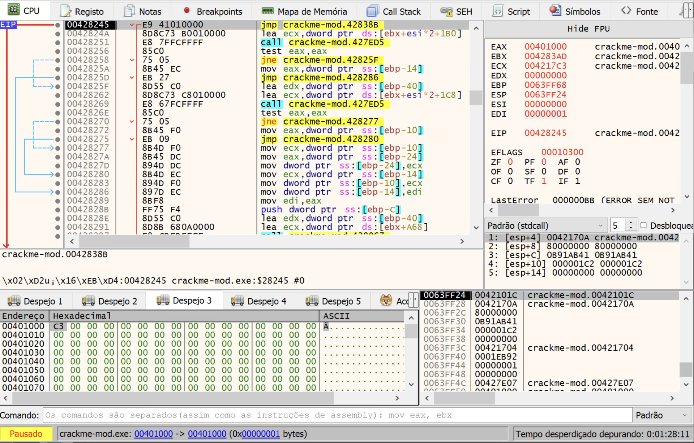Screen dimensions: 694x443
Task: Follow the first 00401000 address link
Action: pyautogui.click(x=154, y=434)
